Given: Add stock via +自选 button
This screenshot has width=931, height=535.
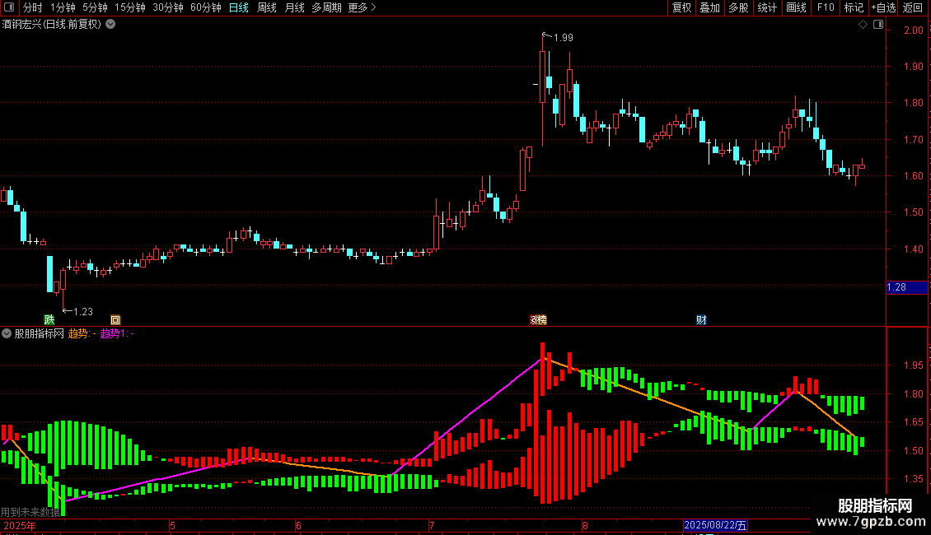Looking at the screenshot, I should coord(883,7).
